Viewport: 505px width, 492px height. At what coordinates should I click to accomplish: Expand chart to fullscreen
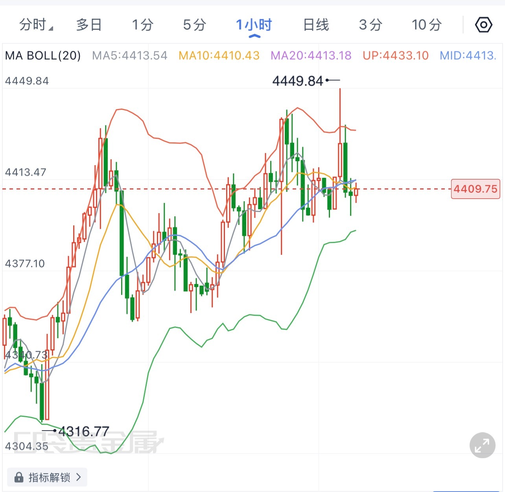point(482,445)
